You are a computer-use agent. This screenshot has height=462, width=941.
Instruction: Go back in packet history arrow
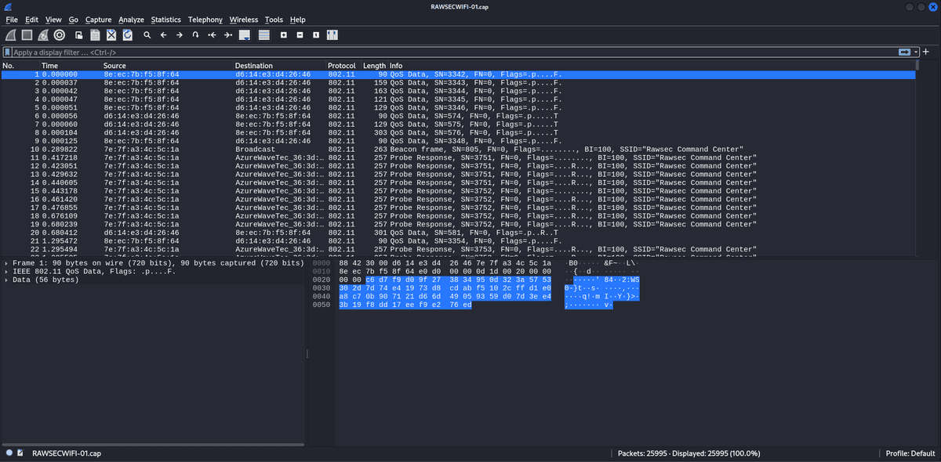point(163,35)
